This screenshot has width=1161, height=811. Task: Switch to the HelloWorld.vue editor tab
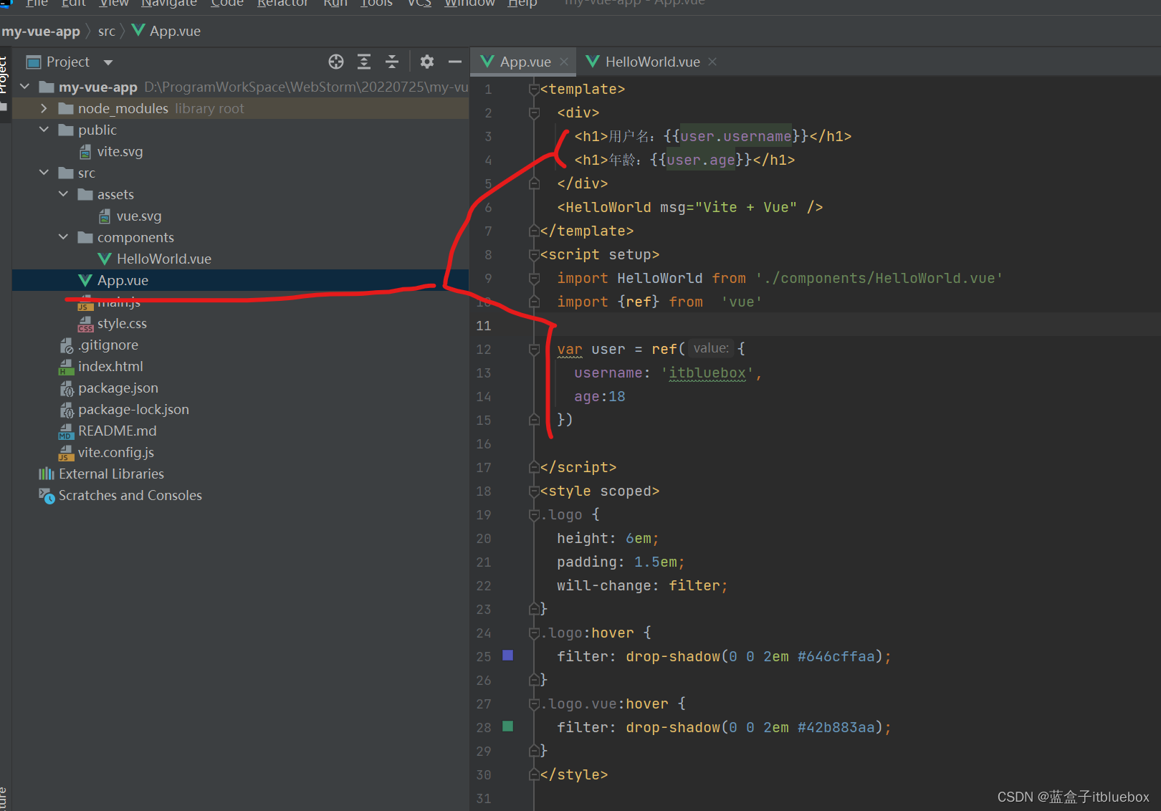pyautogui.click(x=651, y=62)
